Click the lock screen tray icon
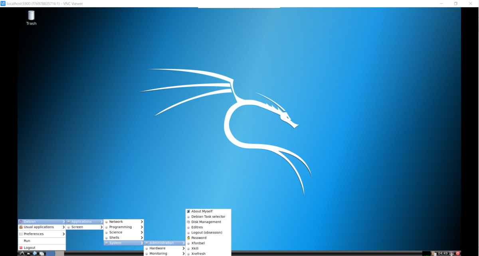This screenshot has width=479, height=256. tap(451, 254)
